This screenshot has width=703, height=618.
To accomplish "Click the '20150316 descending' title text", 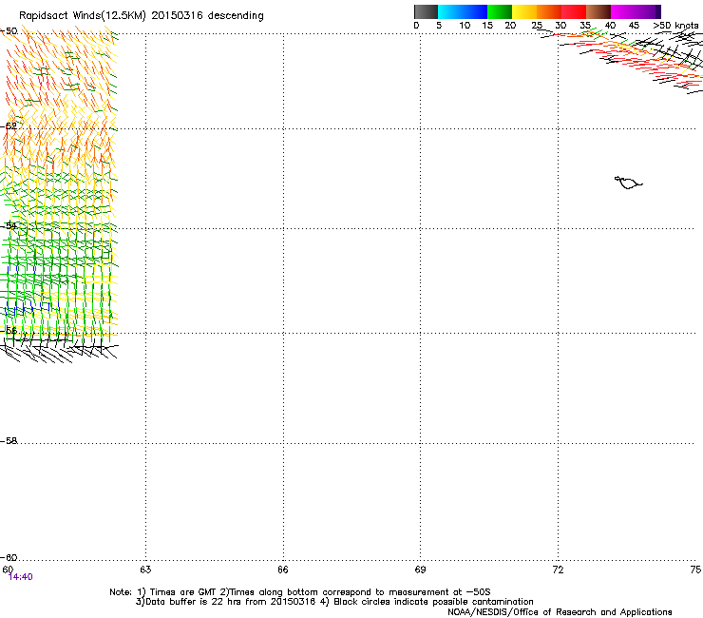I will coord(208,15).
